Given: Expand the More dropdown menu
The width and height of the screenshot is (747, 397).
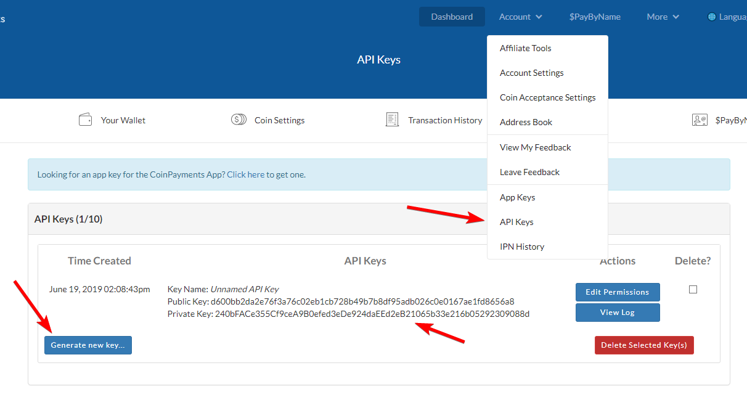Looking at the screenshot, I should [x=663, y=17].
